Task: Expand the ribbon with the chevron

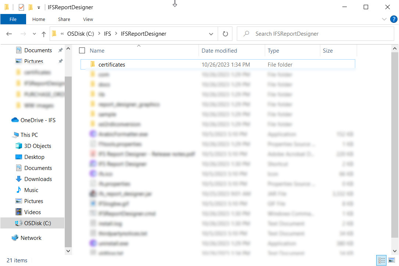Action: (384, 19)
